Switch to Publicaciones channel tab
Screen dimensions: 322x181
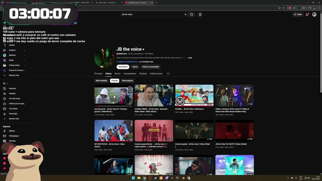click(x=156, y=74)
